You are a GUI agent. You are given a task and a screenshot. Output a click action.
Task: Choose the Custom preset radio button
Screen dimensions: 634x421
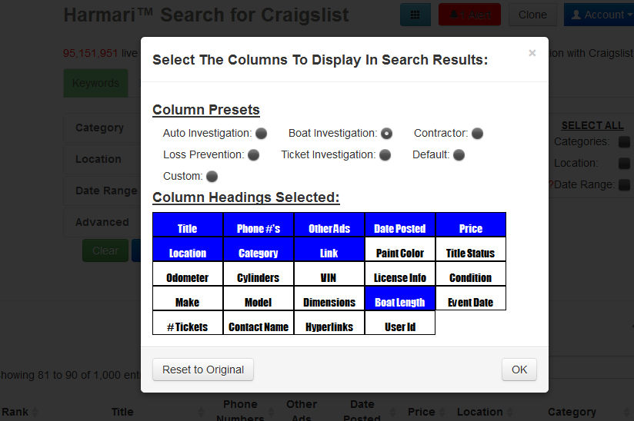212,177
